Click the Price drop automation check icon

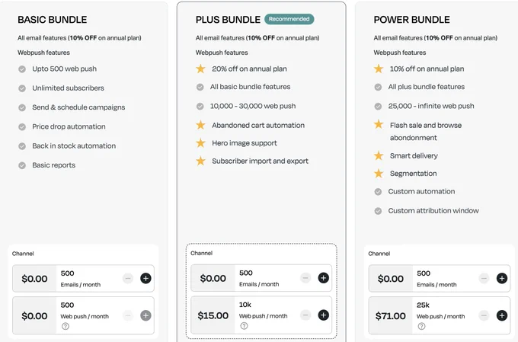click(x=22, y=127)
